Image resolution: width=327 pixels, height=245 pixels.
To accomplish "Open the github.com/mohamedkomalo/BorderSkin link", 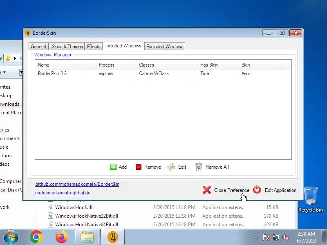I will tap(77, 184).
